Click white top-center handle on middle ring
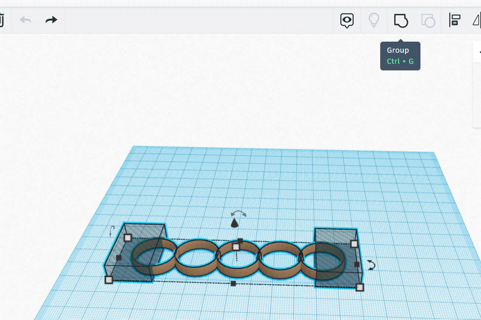Image resolution: width=481 pixels, height=320 pixels. pos(236,247)
